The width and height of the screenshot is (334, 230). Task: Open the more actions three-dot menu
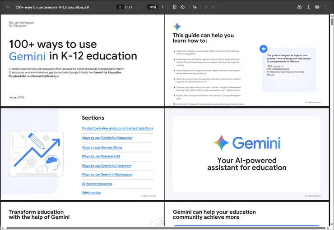(326, 7)
